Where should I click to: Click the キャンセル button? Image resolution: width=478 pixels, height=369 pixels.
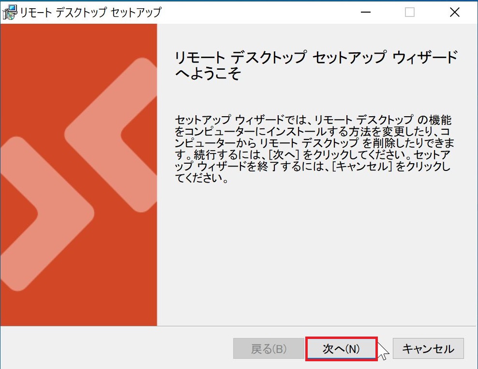pyautogui.click(x=428, y=348)
